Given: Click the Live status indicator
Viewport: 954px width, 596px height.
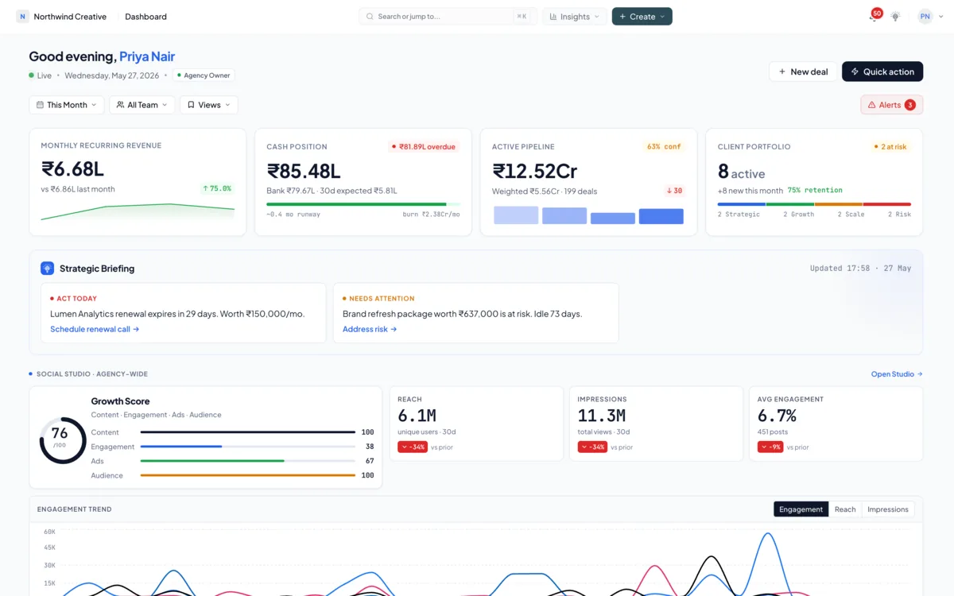Looking at the screenshot, I should click(x=40, y=75).
